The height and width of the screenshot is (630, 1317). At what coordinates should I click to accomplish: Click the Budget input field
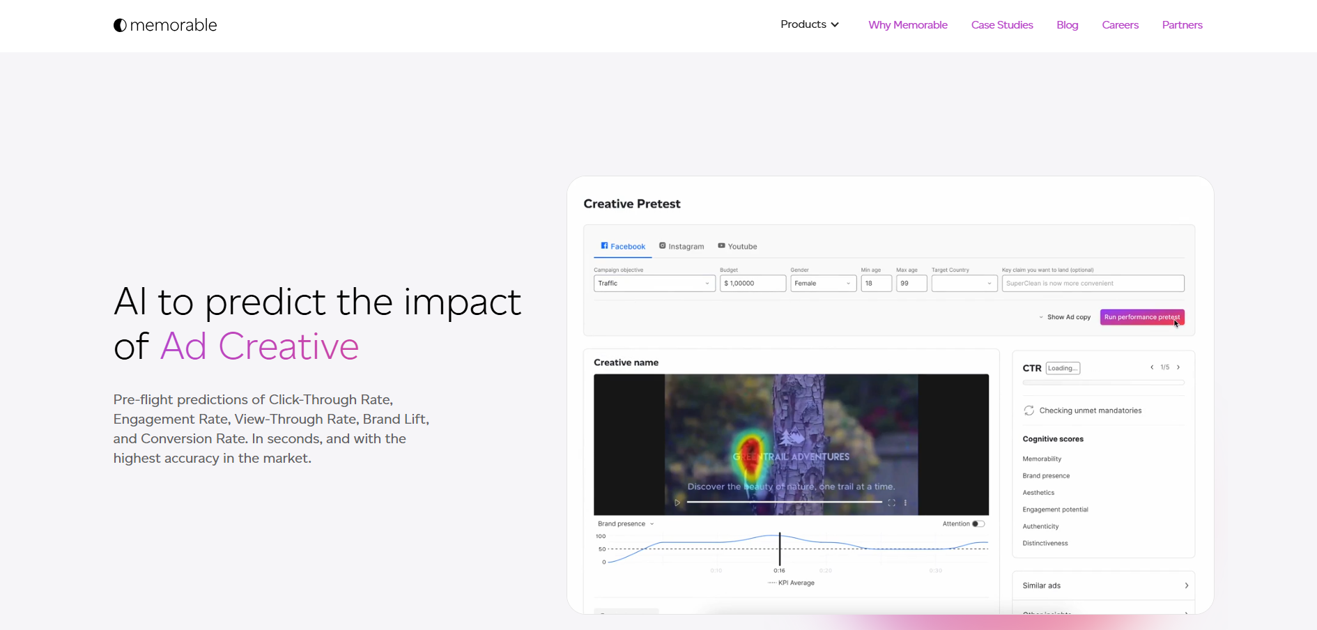(x=752, y=284)
